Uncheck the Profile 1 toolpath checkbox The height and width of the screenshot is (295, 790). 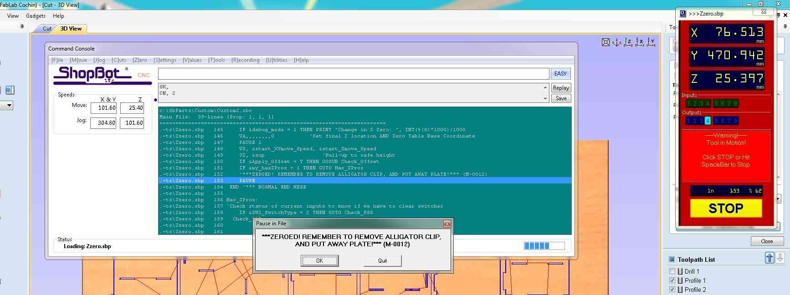tap(672, 280)
